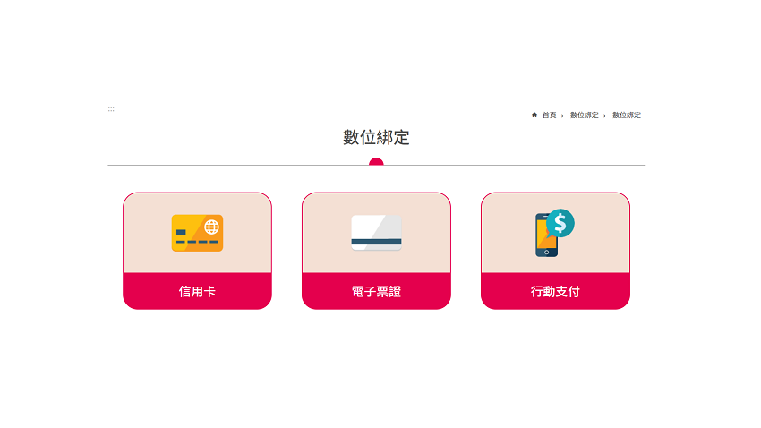Open the 電子票證 option
Image resolution: width=761 pixels, height=428 pixels.
pyautogui.click(x=376, y=291)
